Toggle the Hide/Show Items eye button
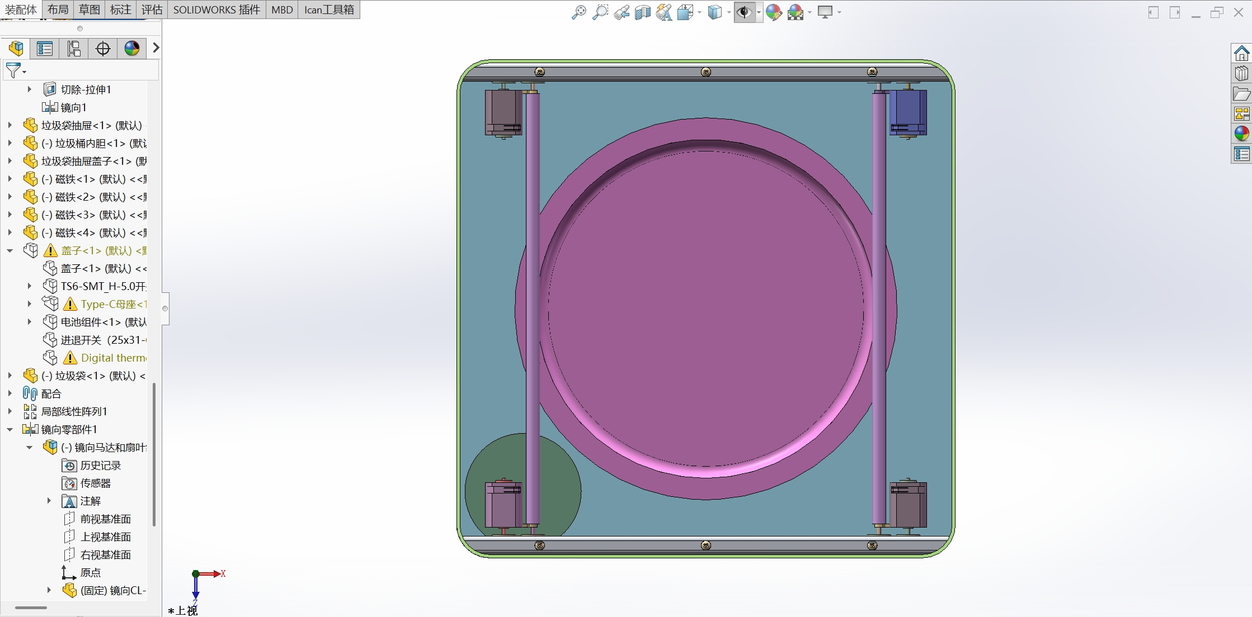This screenshot has width=1252, height=617. click(x=743, y=12)
